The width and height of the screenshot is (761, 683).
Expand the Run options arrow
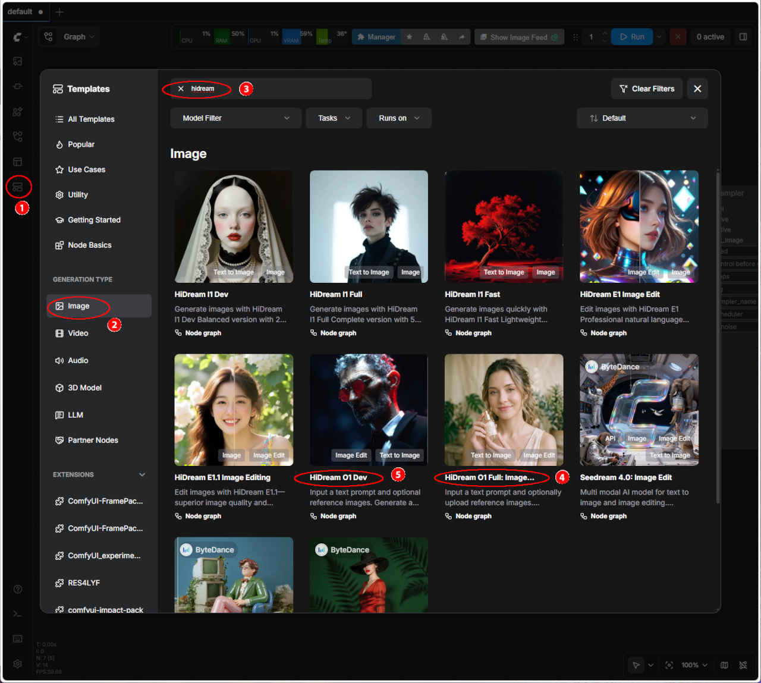point(659,37)
